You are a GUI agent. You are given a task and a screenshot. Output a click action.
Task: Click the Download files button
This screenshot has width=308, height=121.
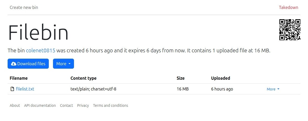pos(28,64)
